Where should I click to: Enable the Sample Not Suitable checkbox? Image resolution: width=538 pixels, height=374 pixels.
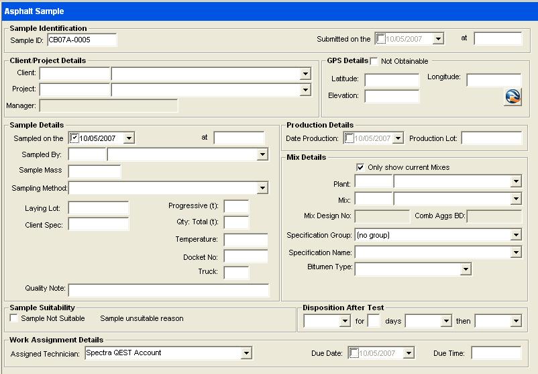pyautogui.click(x=14, y=318)
